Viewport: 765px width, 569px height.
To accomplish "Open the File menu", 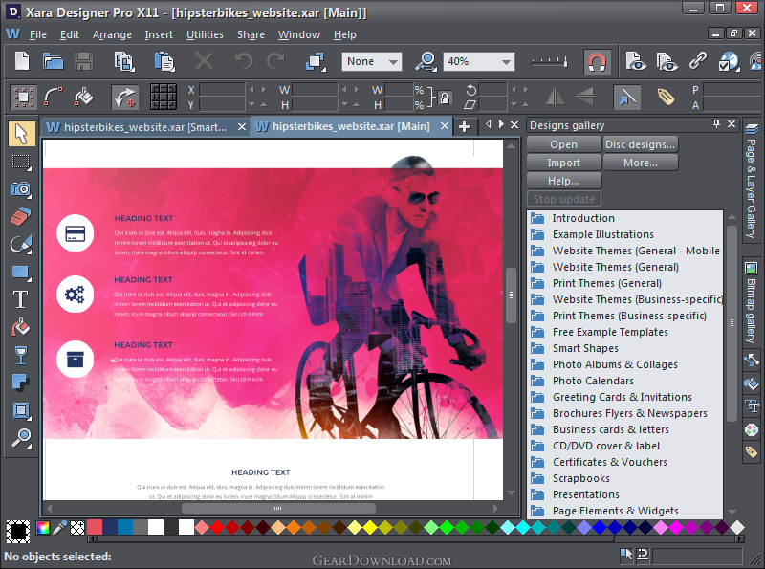I will (x=37, y=34).
